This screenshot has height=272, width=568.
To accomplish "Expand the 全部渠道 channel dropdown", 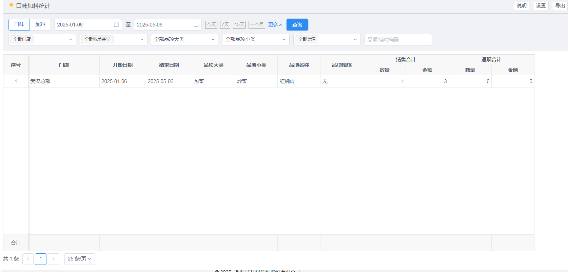I will click(327, 40).
